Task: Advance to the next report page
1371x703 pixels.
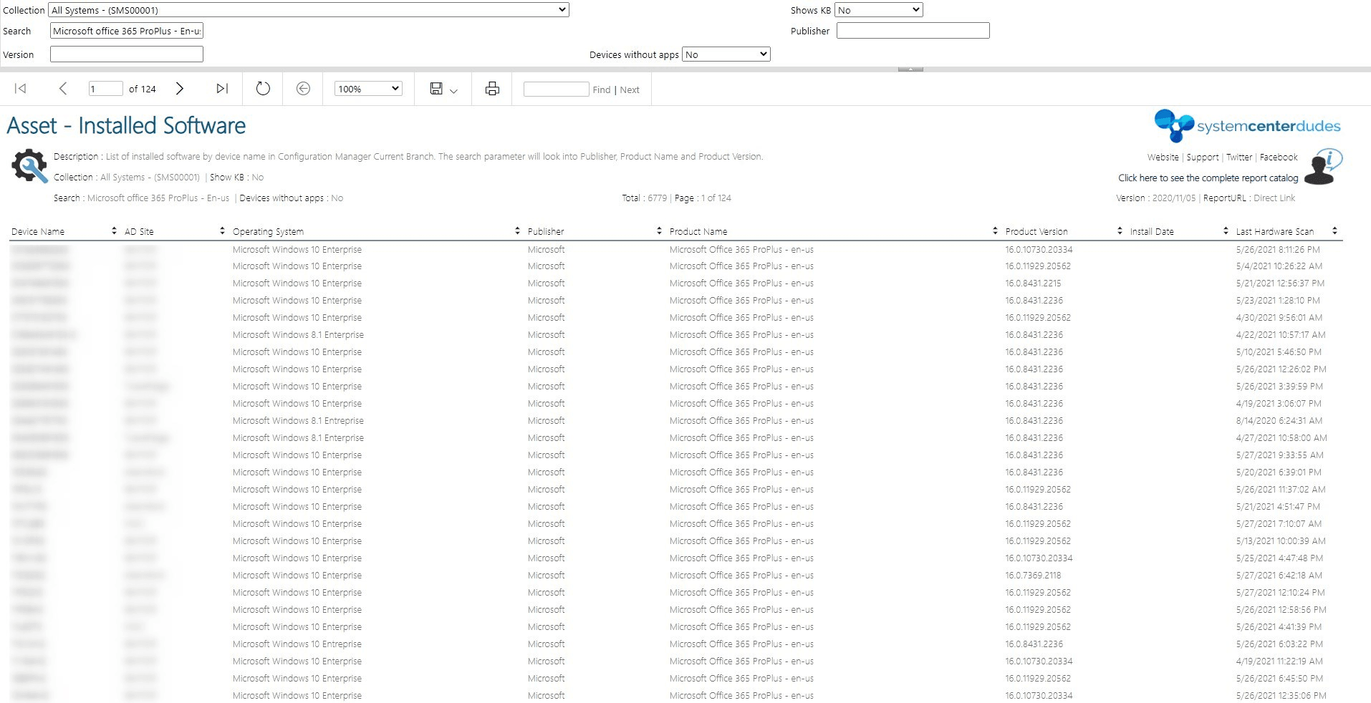Action: coord(180,88)
